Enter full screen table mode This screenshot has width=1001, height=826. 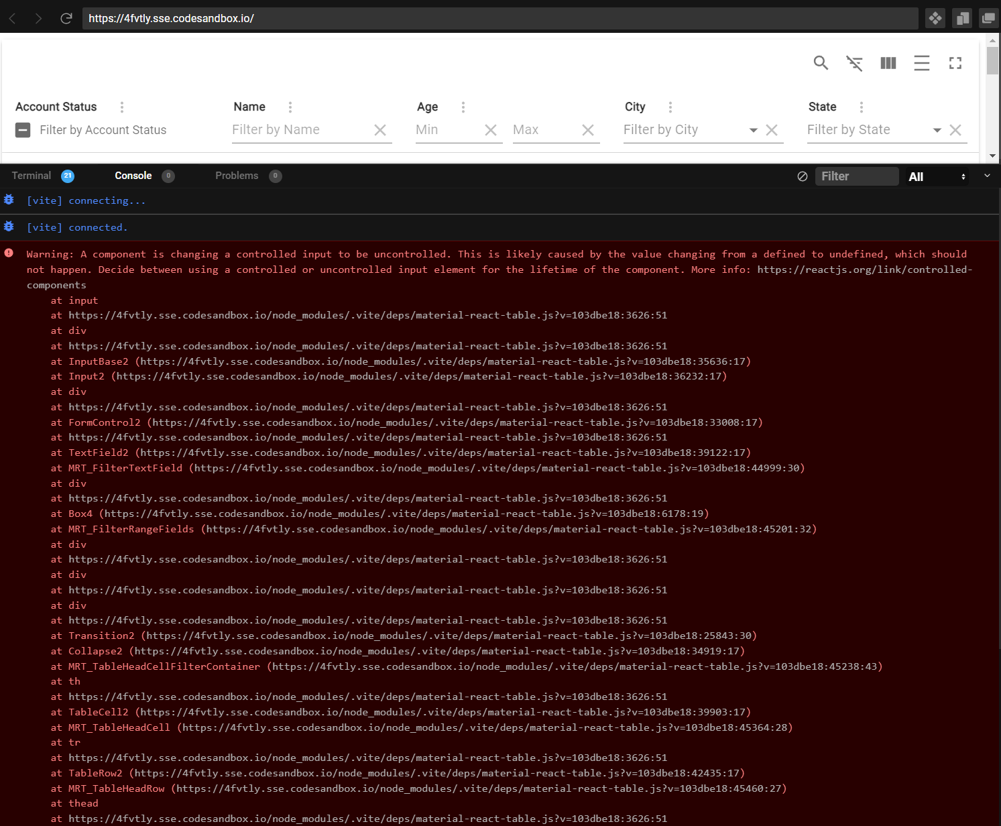pyautogui.click(x=955, y=62)
